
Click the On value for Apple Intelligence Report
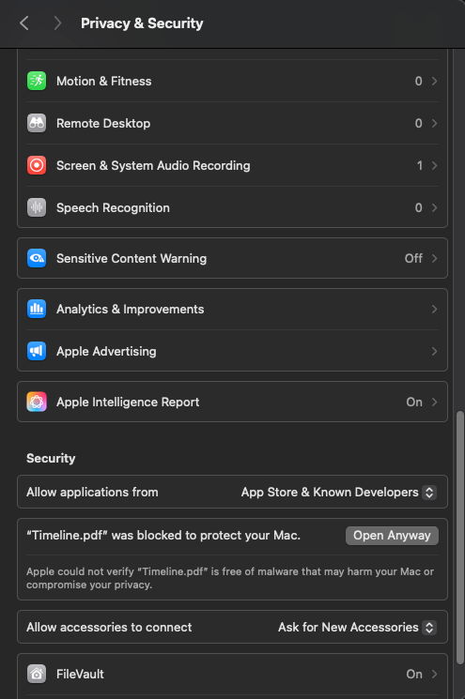click(x=414, y=403)
